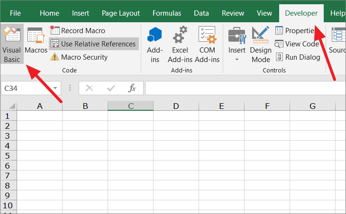The width and height of the screenshot is (346, 214).
Task: Select row 10 header
Action: (x=9, y=205)
